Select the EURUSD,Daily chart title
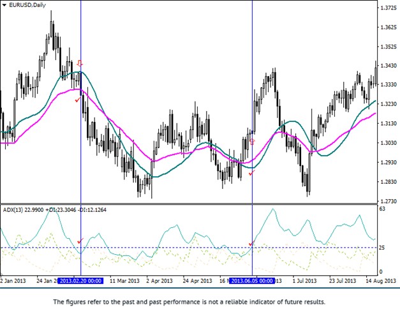Screen dimensions: 400x316 click(x=27, y=5)
